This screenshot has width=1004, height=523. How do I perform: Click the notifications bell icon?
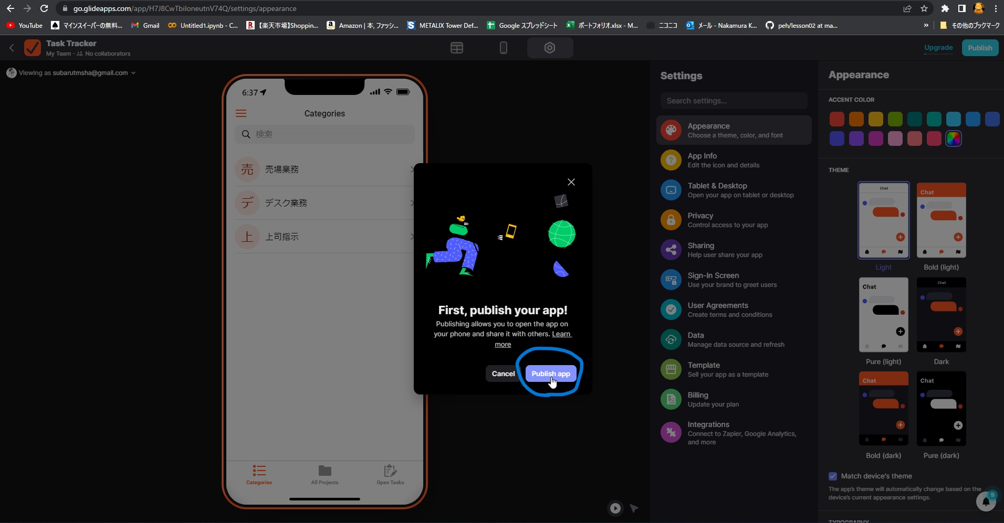986,501
